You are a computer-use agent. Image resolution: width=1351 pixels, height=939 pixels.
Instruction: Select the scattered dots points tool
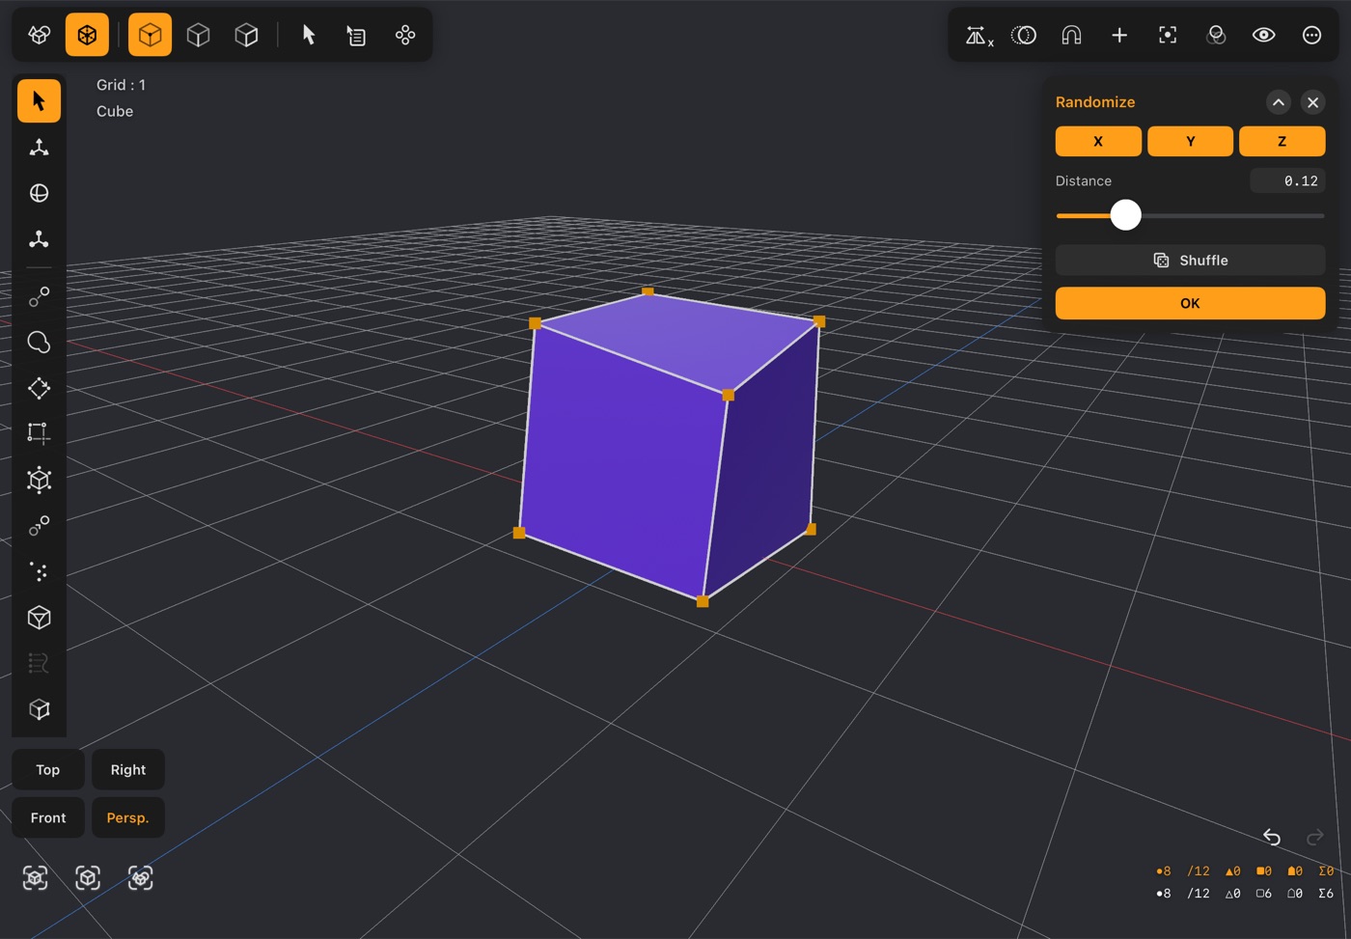tap(39, 571)
